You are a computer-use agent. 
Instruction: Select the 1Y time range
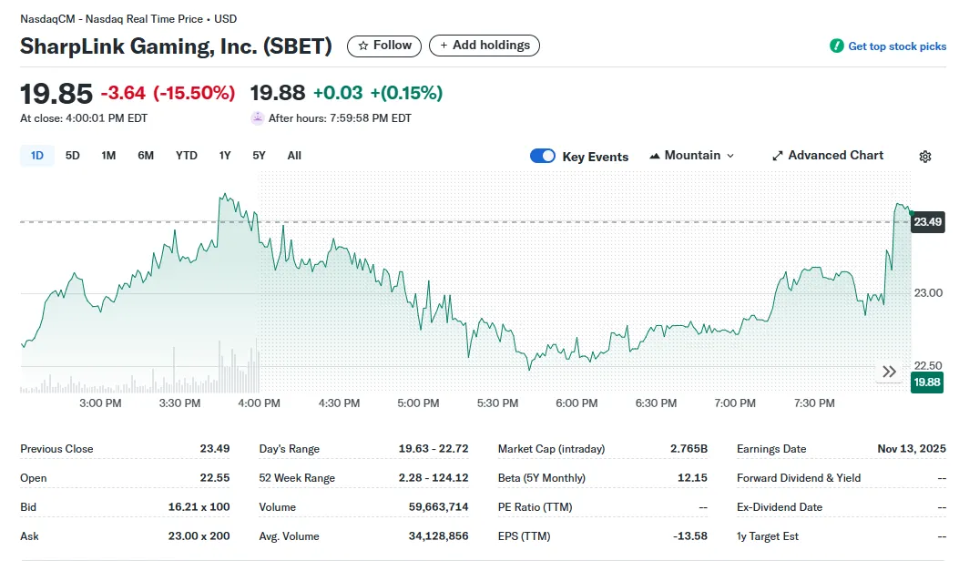click(x=225, y=156)
